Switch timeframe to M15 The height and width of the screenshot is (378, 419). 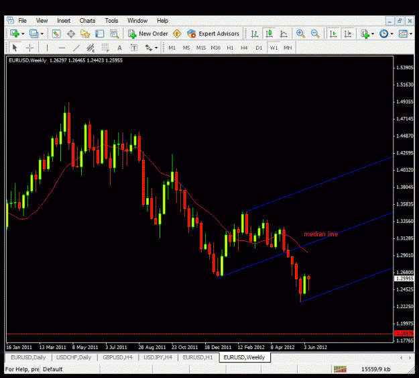click(x=201, y=48)
